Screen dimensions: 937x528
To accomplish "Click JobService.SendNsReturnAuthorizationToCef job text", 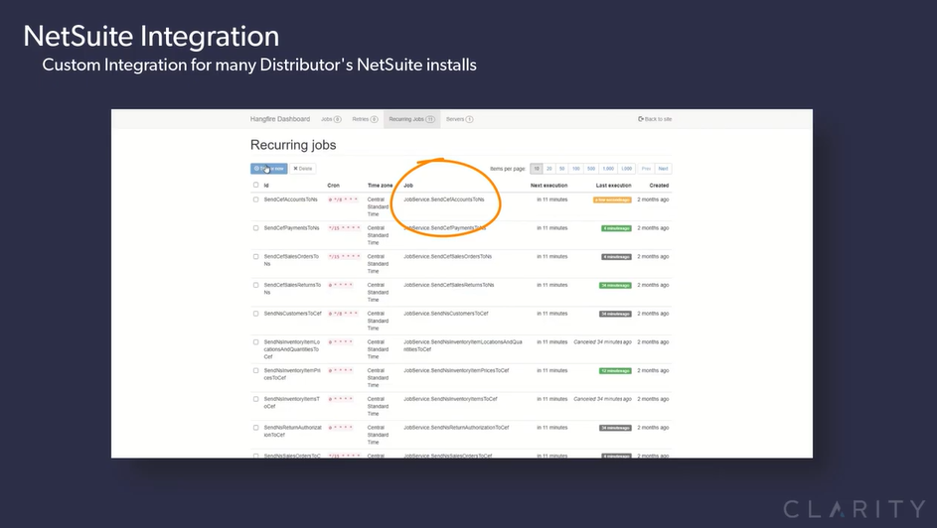I will (456, 428).
